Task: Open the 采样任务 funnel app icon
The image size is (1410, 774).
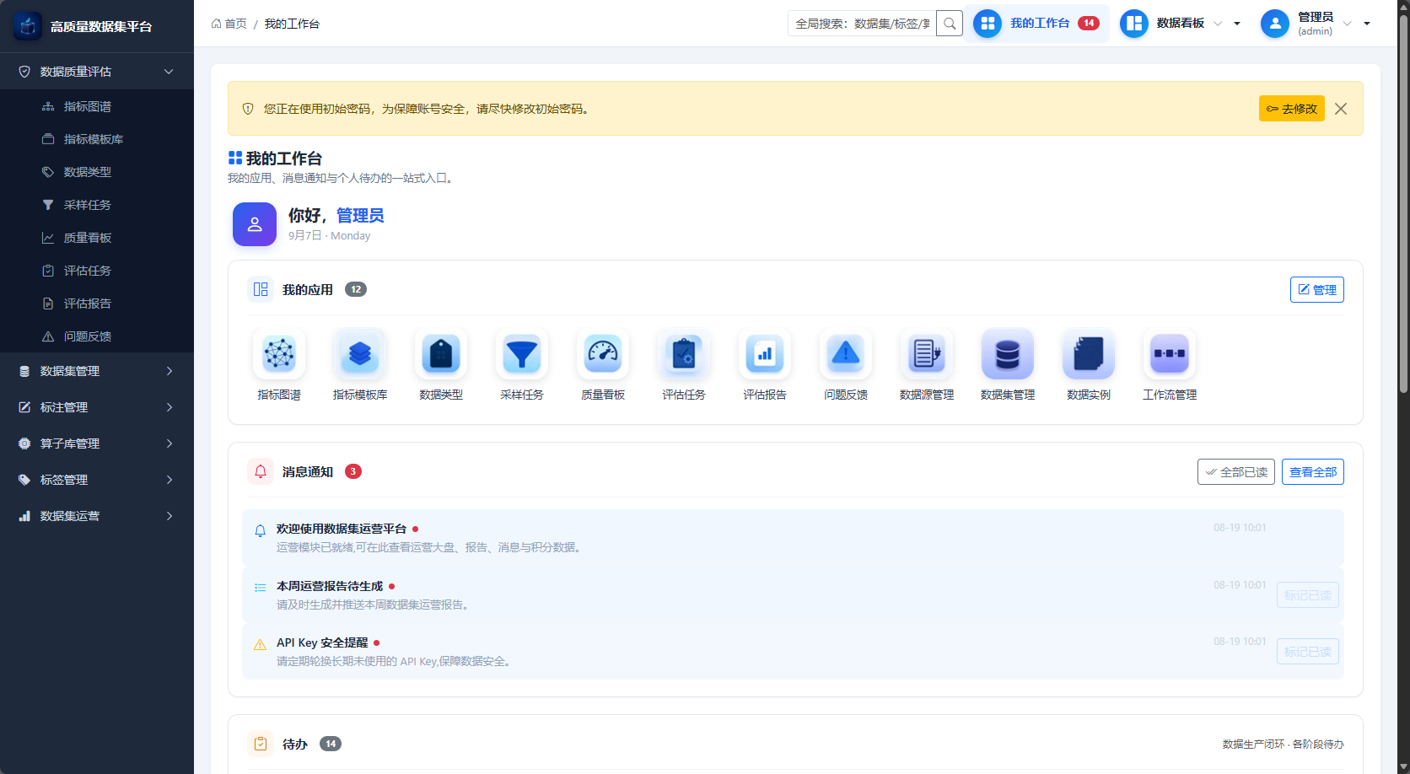Action: tap(522, 354)
